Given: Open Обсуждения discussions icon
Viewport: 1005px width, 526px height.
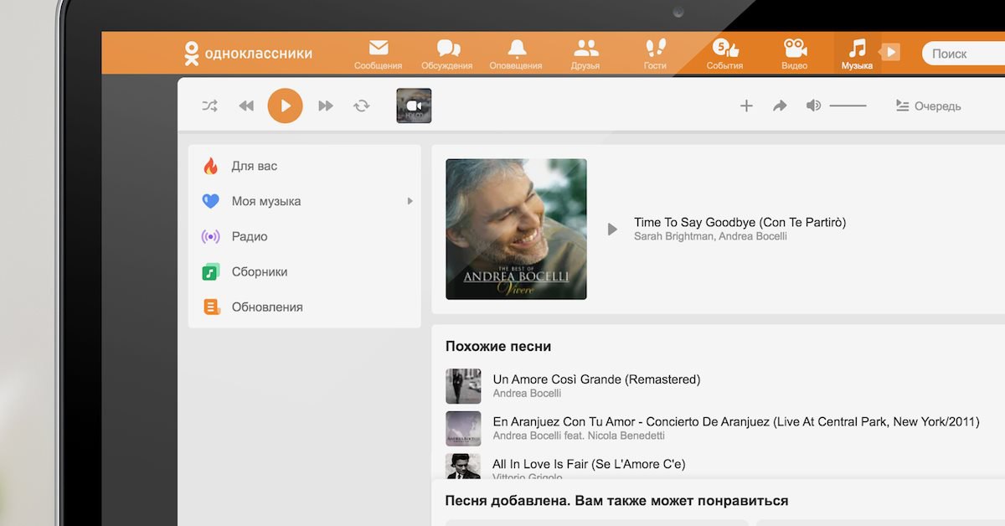Looking at the screenshot, I should (x=448, y=48).
